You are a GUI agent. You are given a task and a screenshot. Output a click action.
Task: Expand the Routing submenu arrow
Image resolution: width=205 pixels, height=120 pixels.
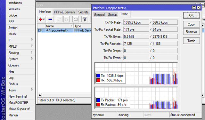point(32,52)
